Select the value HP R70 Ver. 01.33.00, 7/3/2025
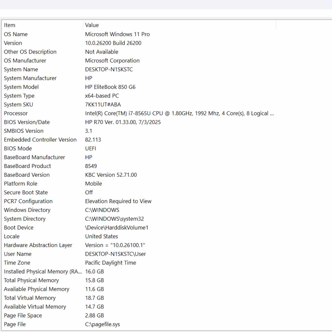The height and width of the screenshot is (332, 332). pos(123,122)
